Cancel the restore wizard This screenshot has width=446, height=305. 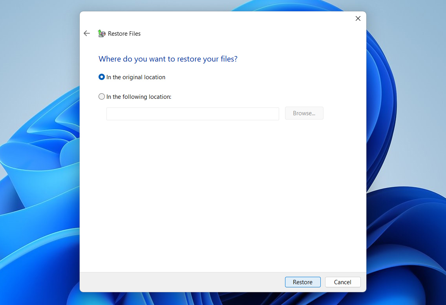click(x=343, y=282)
